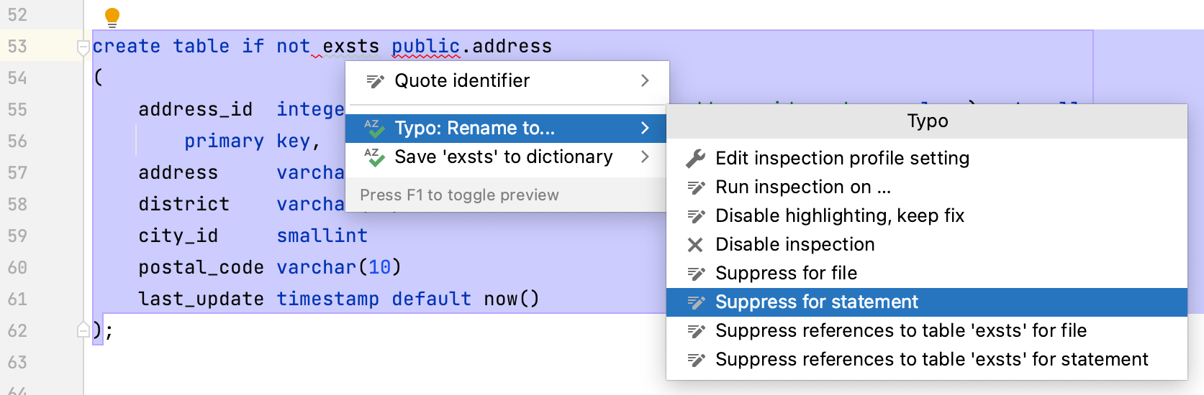The width and height of the screenshot is (1204, 395).
Task: Click line number 59 in the gutter
Action: point(18,236)
